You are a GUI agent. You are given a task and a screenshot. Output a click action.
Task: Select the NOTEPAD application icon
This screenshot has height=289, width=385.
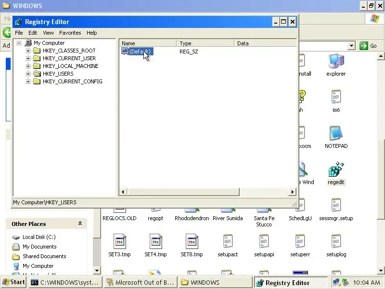(336, 133)
